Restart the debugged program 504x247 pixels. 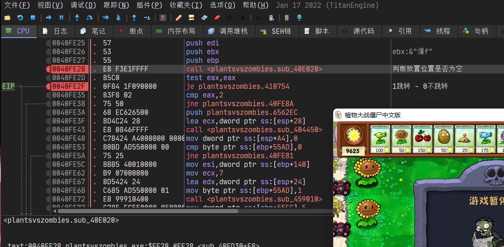20,18
